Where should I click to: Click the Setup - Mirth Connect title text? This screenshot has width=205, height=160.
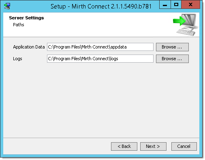coord(101,6)
